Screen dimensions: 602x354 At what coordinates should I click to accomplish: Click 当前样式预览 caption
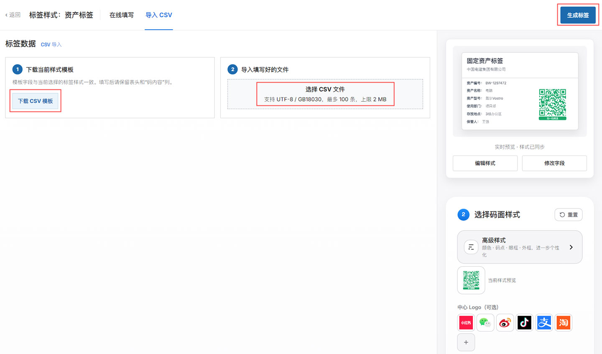click(502, 280)
